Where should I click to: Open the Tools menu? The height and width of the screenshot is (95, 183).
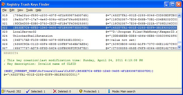[x=29, y=10]
